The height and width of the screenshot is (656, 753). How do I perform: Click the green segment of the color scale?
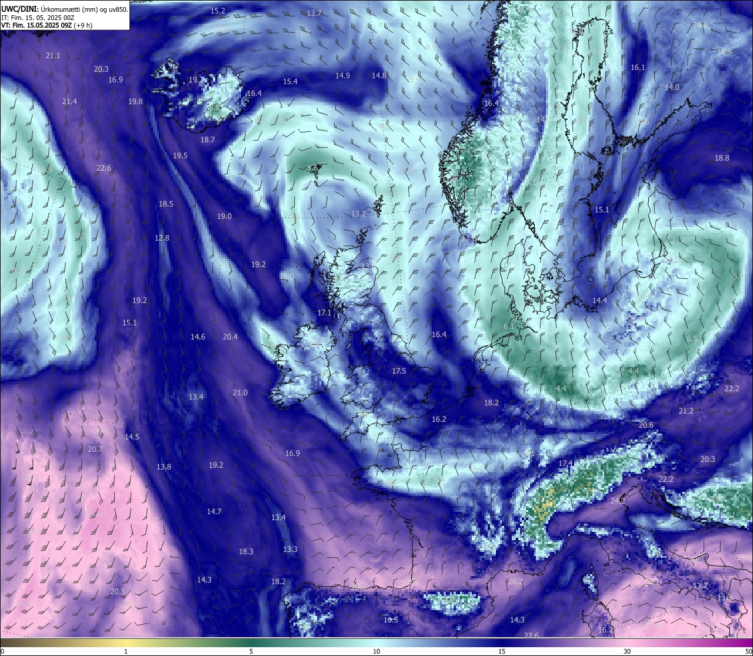pyautogui.click(x=251, y=642)
